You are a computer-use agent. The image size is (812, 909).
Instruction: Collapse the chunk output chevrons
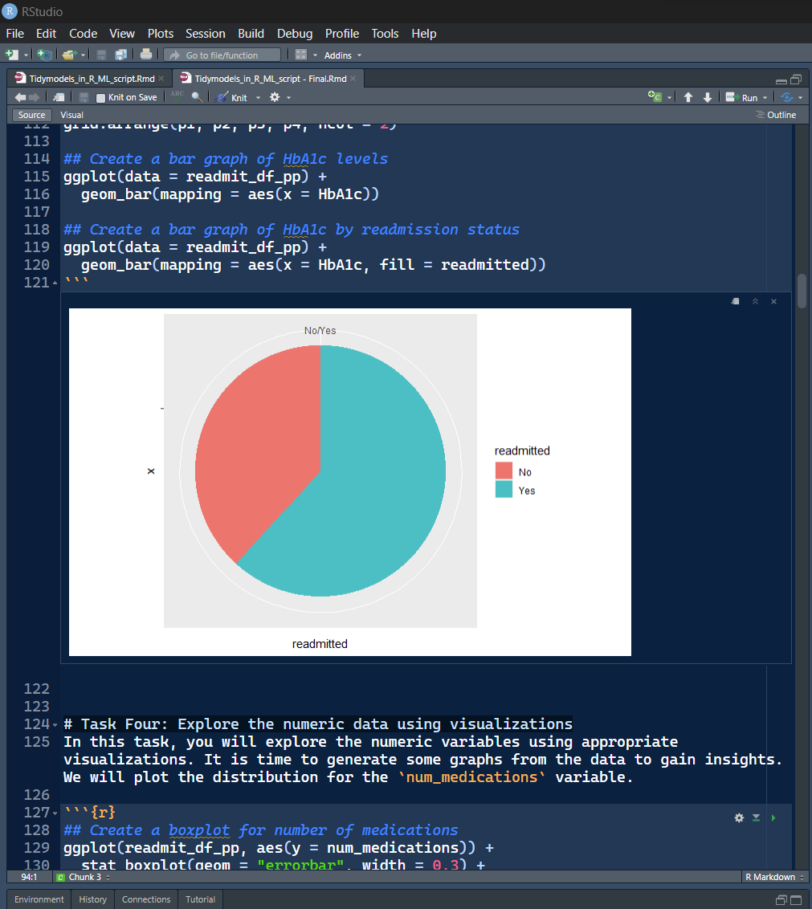pyautogui.click(x=755, y=301)
